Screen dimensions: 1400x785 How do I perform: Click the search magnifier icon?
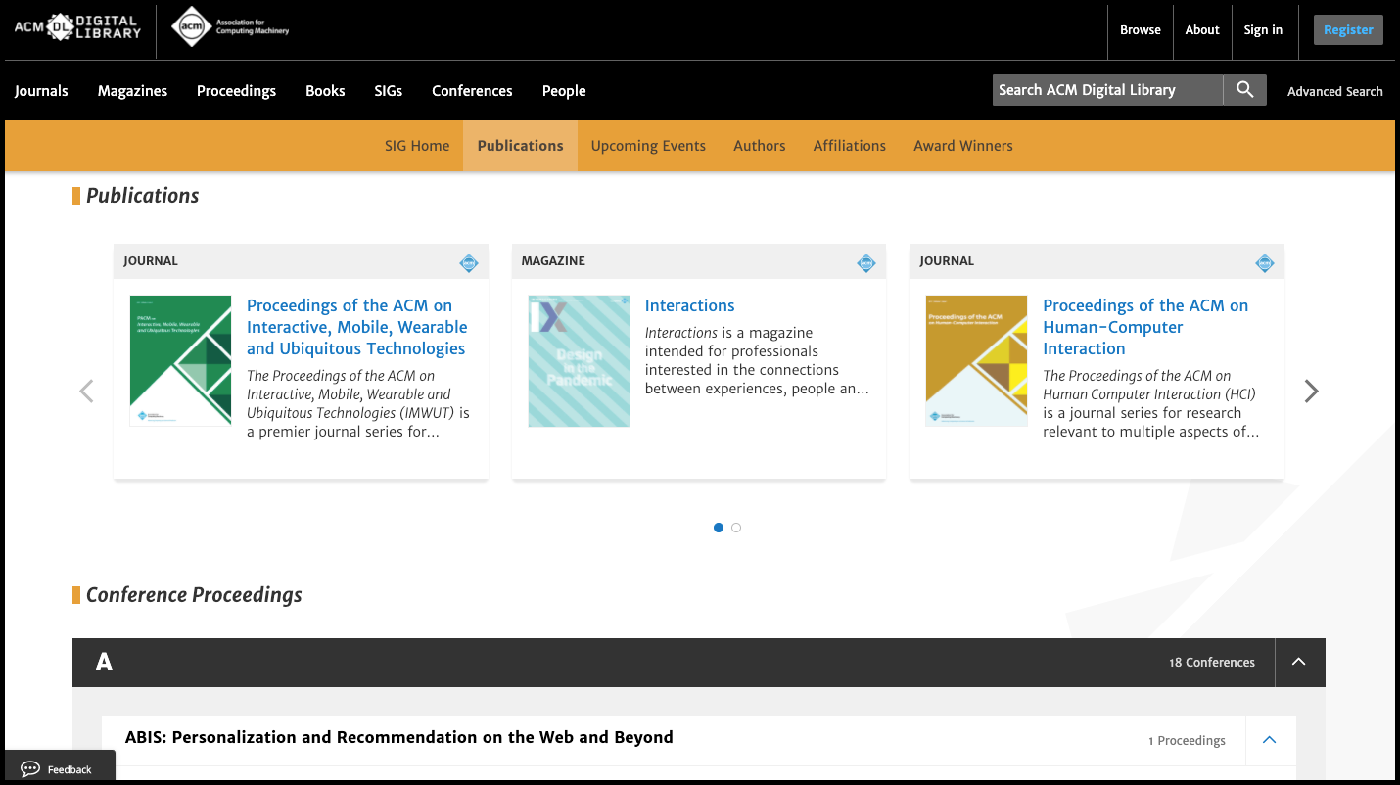pos(1244,89)
